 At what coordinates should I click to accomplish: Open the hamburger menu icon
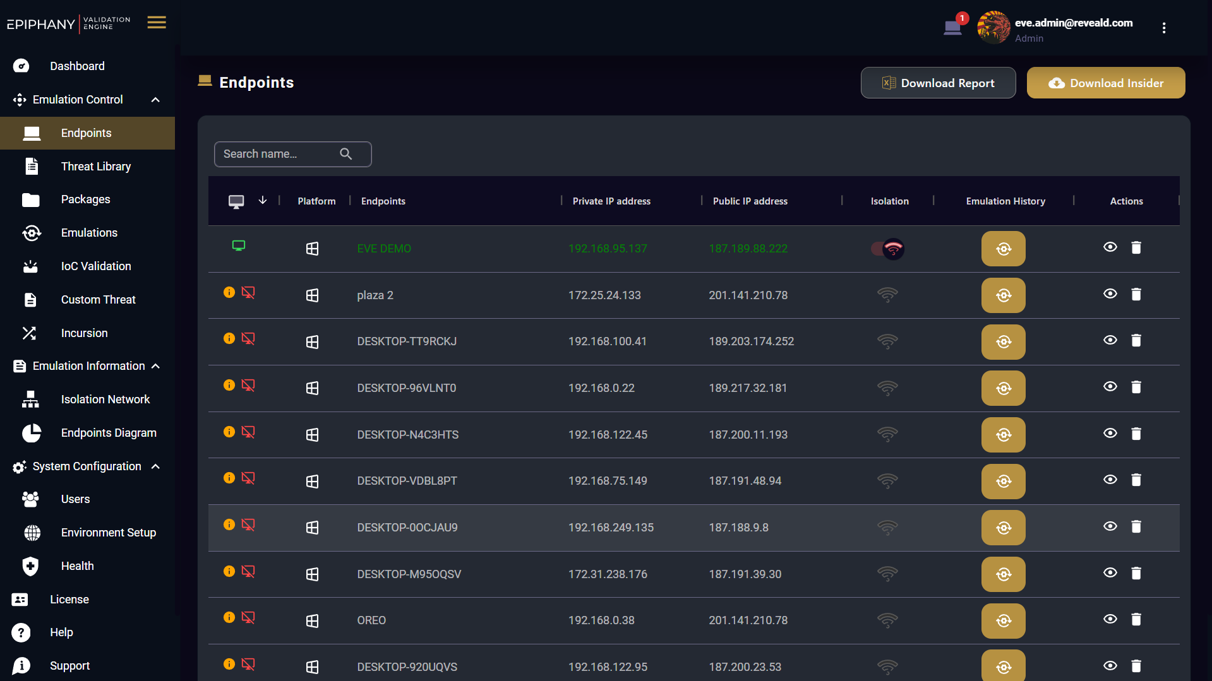click(157, 23)
